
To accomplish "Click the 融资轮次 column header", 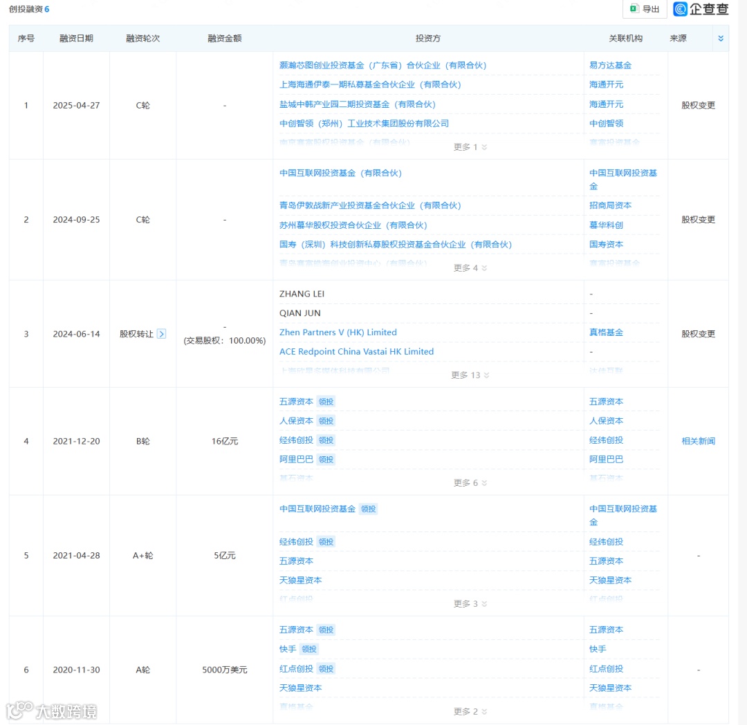I will pyautogui.click(x=143, y=39).
